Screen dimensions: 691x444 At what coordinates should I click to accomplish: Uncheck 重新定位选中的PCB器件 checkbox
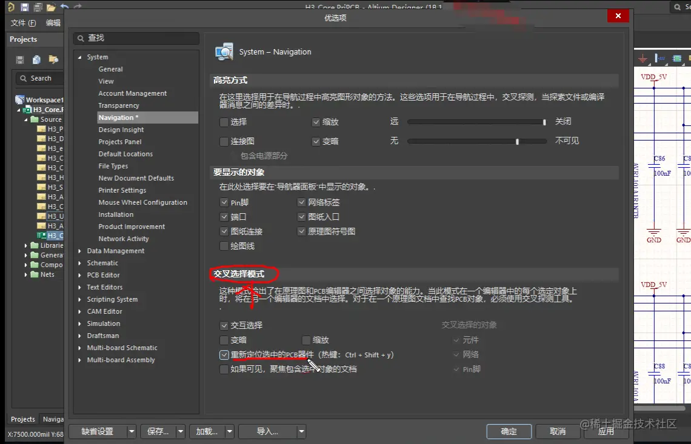(x=224, y=354)
